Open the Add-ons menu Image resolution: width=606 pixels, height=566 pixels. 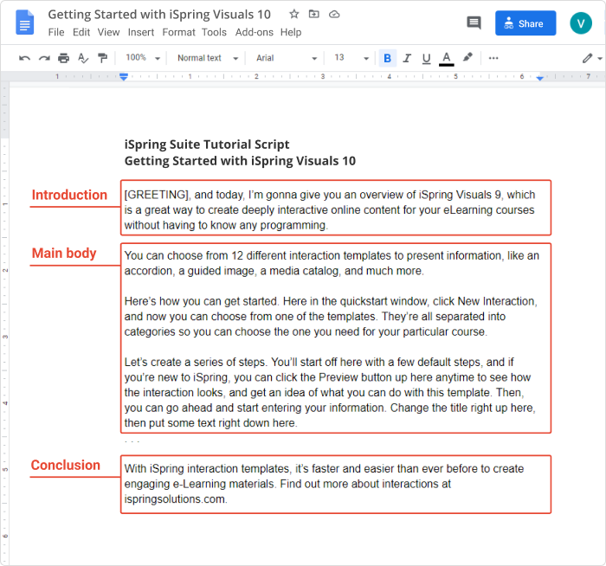tap(255, 32)
